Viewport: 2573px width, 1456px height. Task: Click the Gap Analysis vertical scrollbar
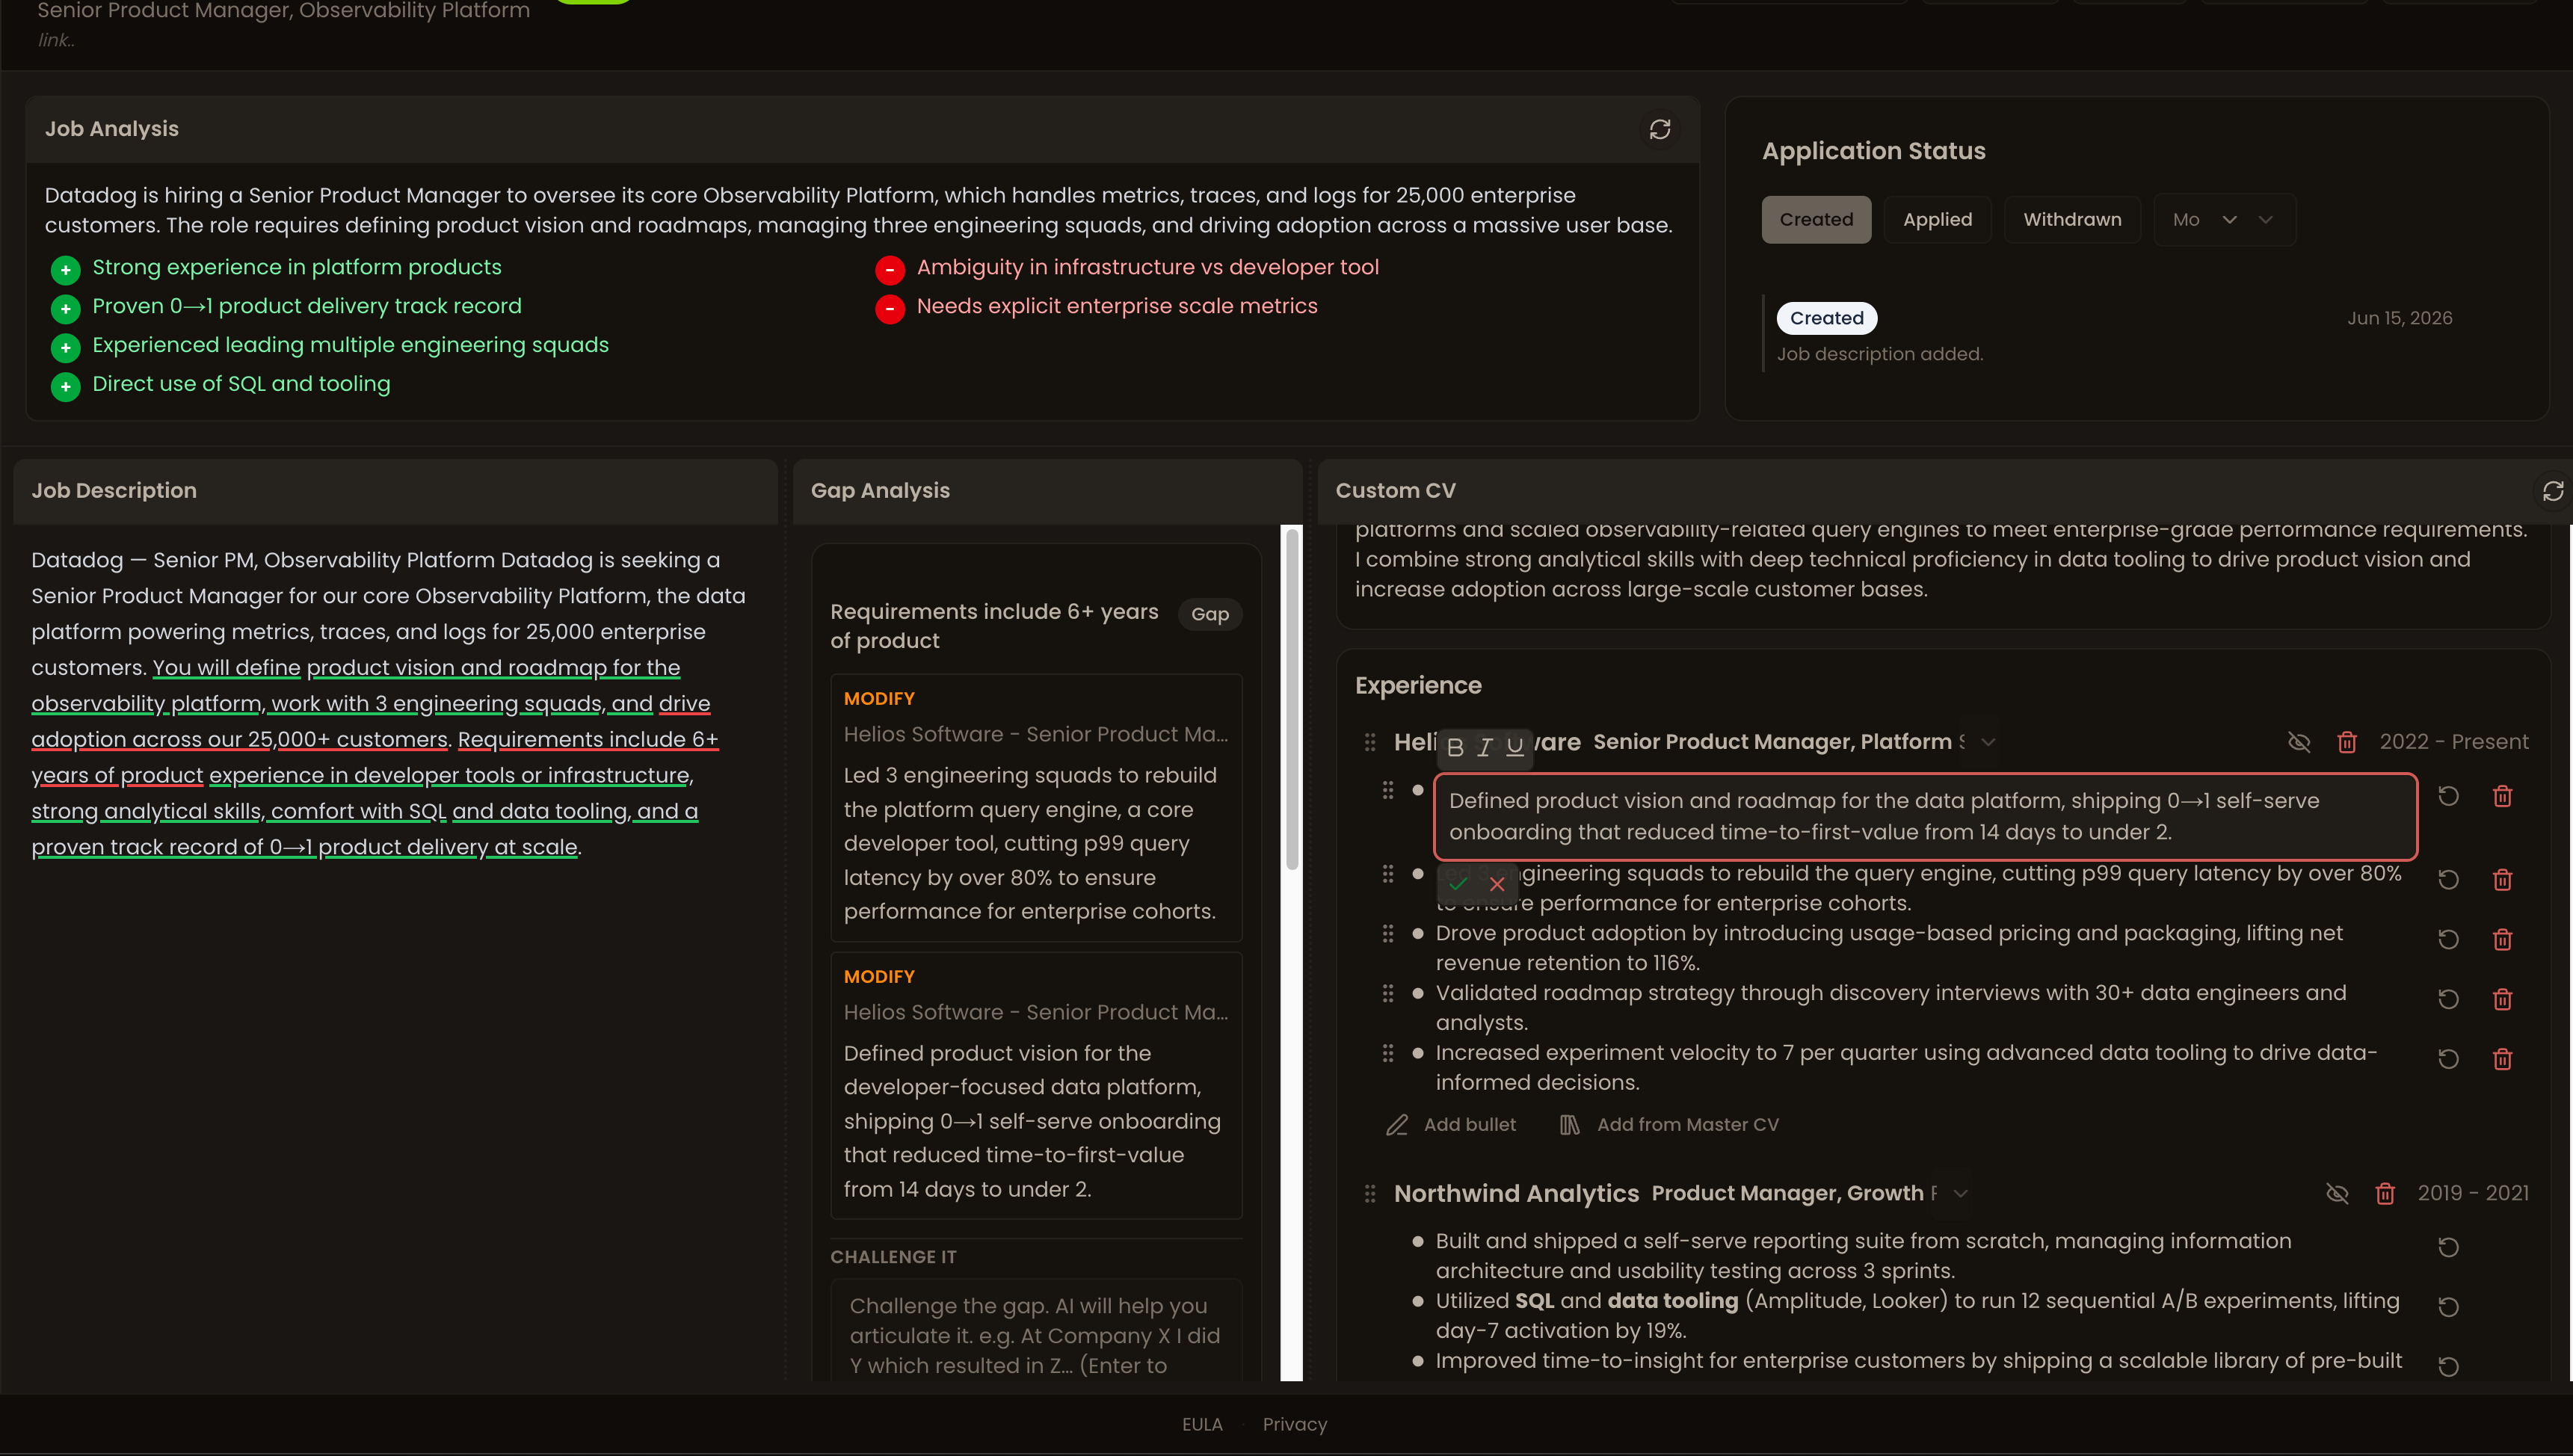click(x=1292, y=700)
